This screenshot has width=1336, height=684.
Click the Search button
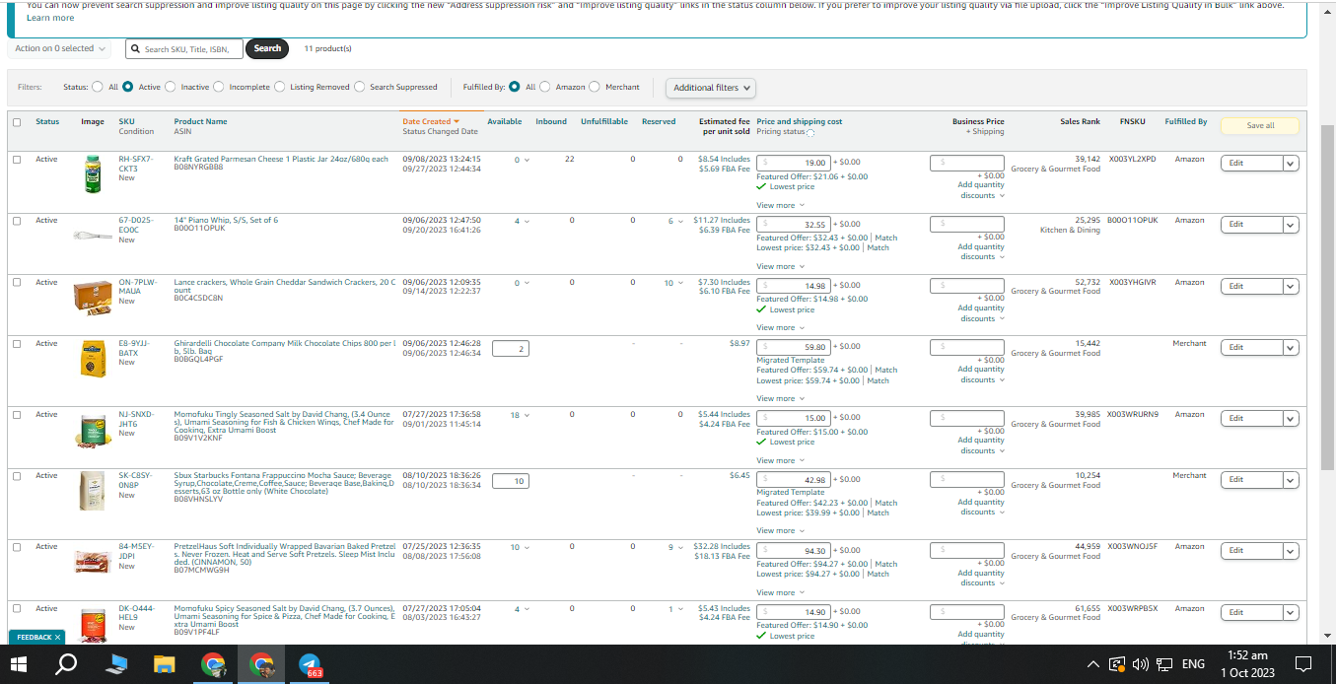pyautogui.click(x=267, y=48)
